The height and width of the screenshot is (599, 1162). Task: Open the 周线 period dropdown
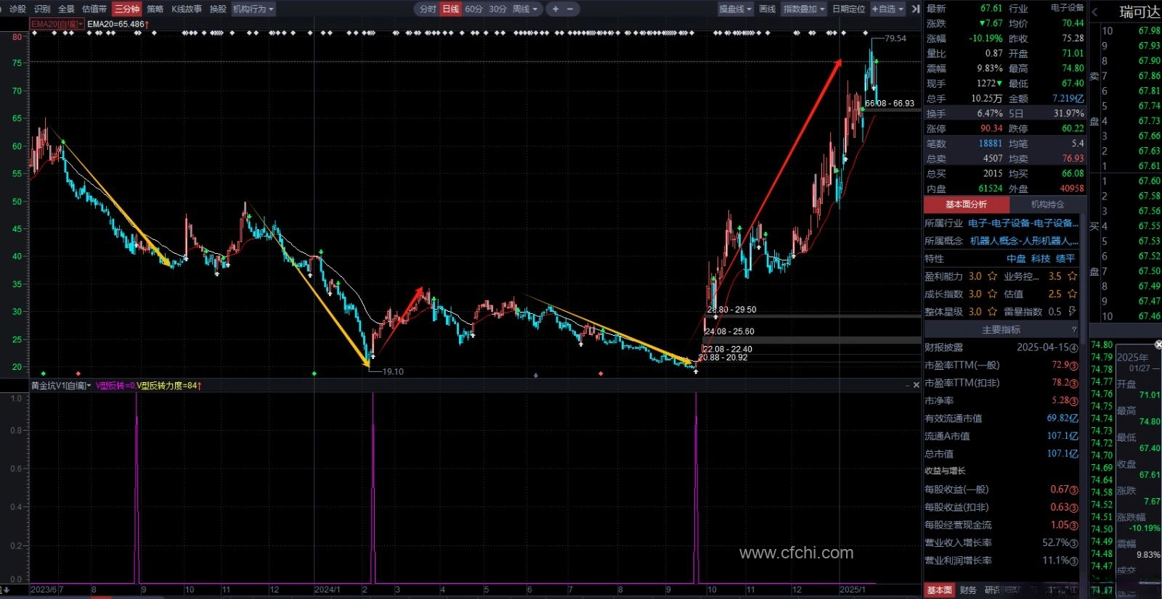click(526, 9)
